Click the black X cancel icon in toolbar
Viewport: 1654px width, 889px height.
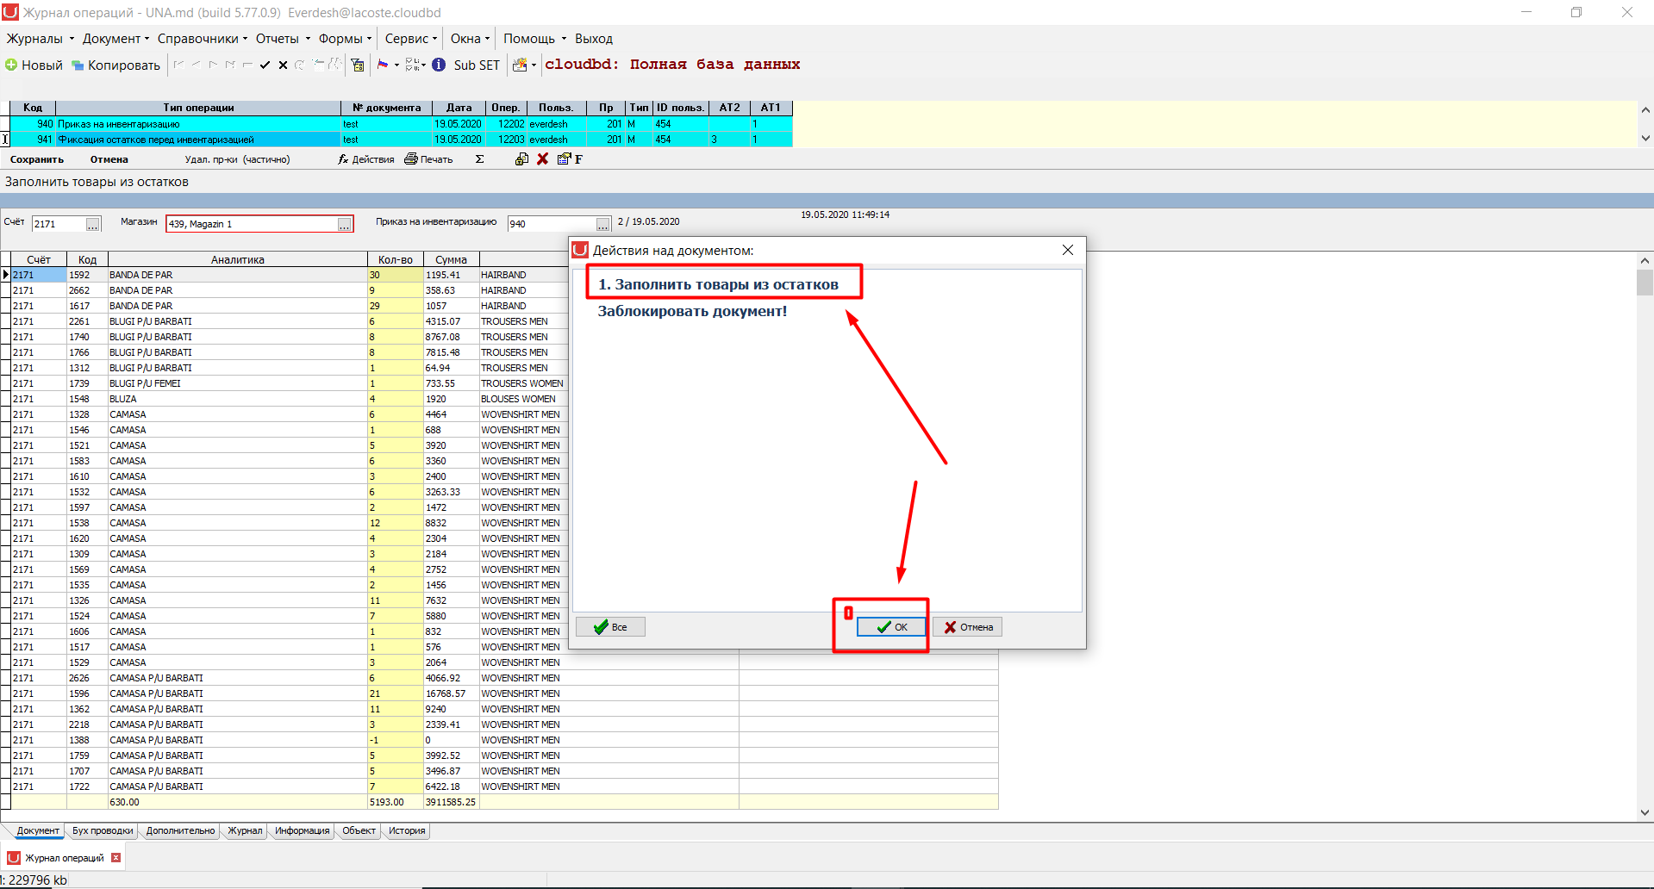283,65
